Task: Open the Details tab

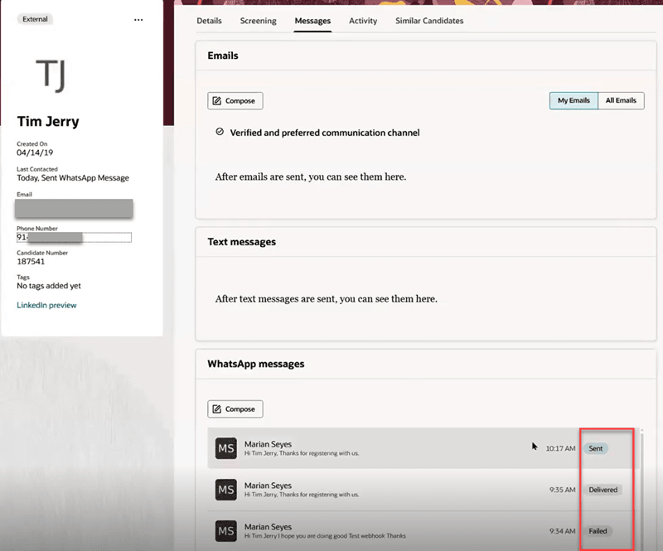Action: pos(209,21)
